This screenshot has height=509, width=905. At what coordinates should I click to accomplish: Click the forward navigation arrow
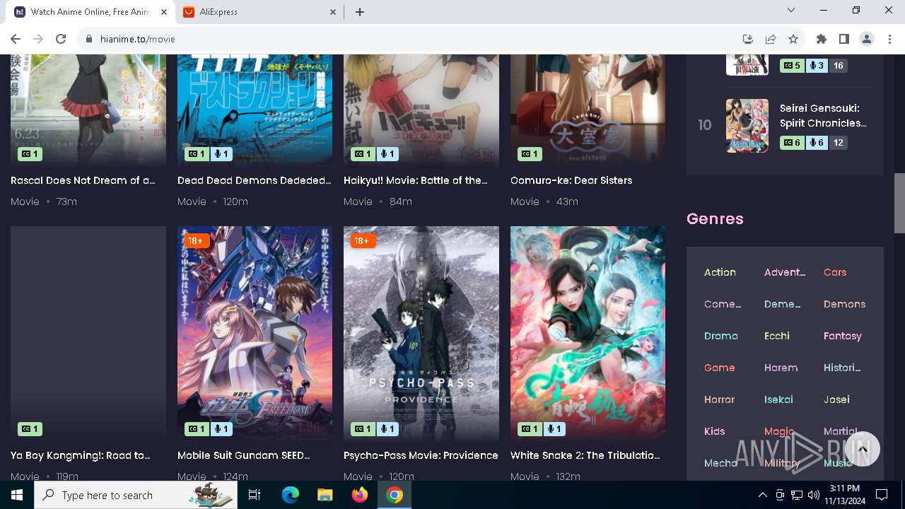(38, 39)
